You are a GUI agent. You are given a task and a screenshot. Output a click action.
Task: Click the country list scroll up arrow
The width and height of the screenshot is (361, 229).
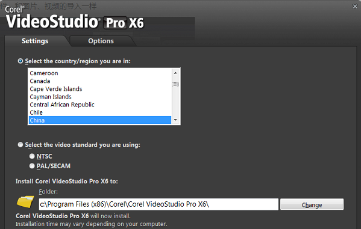[175, 73]
